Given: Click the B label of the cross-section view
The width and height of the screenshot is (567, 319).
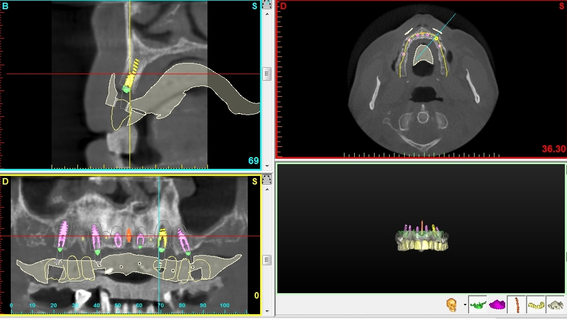Looking at the screenshot, I should click(5, 6).
